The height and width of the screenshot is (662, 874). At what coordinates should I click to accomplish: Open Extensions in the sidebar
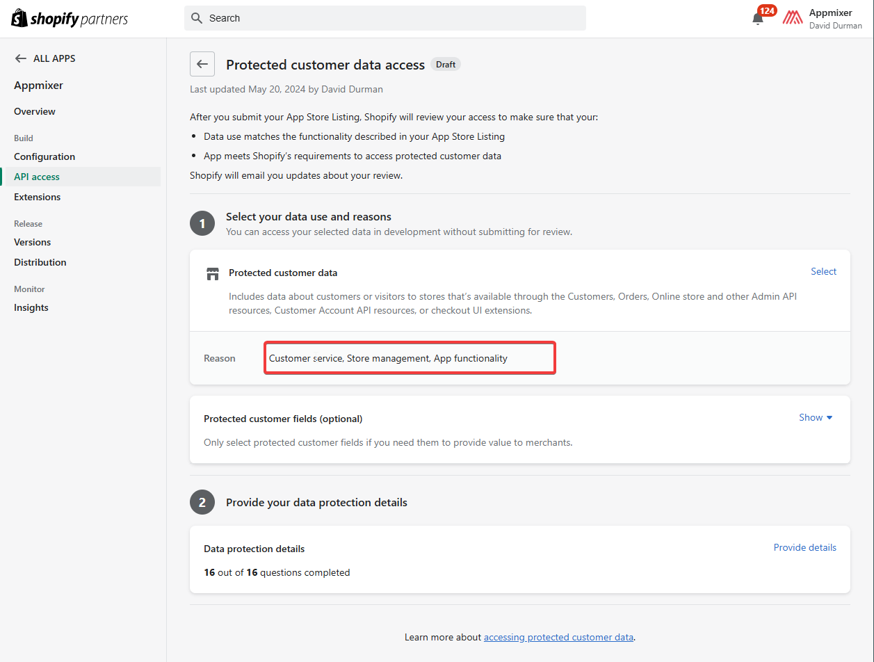point(38,197)
